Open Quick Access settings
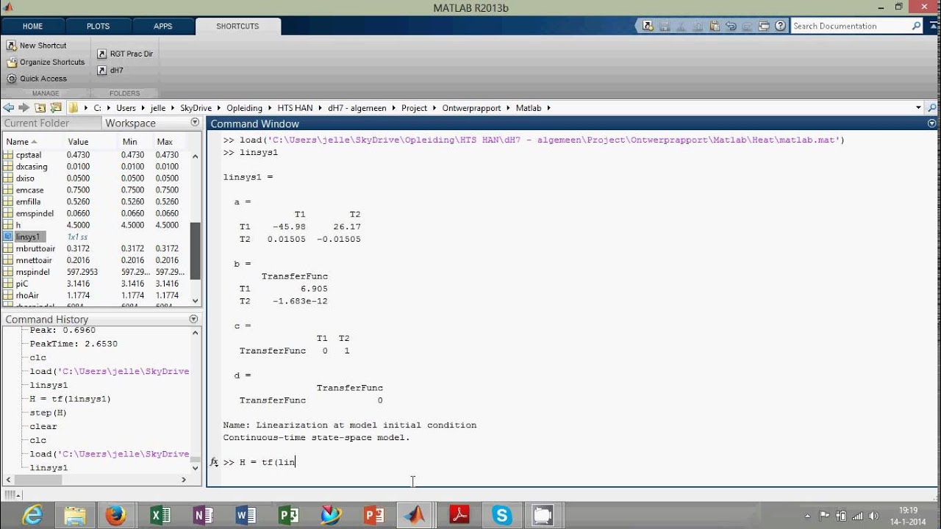941x529 pixels. coord(37,79)
